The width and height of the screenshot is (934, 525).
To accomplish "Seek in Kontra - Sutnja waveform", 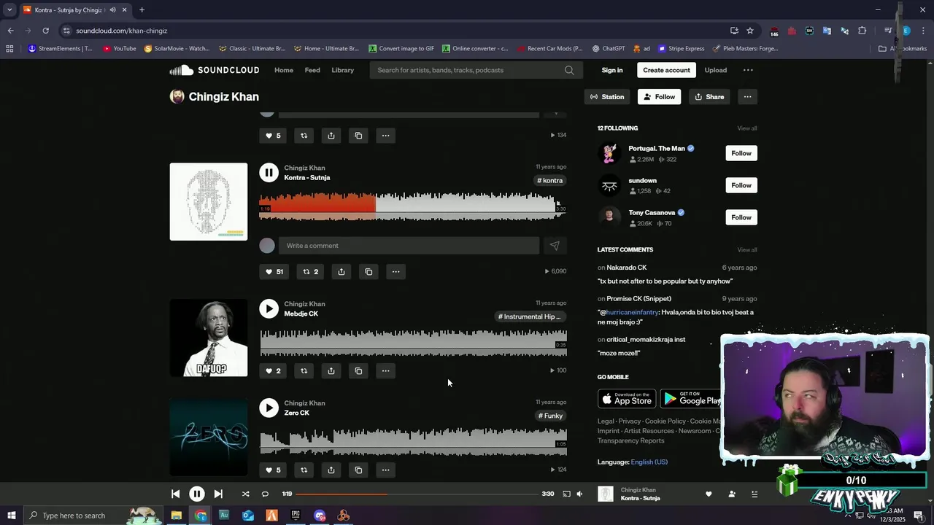I will tap(413, 206).
